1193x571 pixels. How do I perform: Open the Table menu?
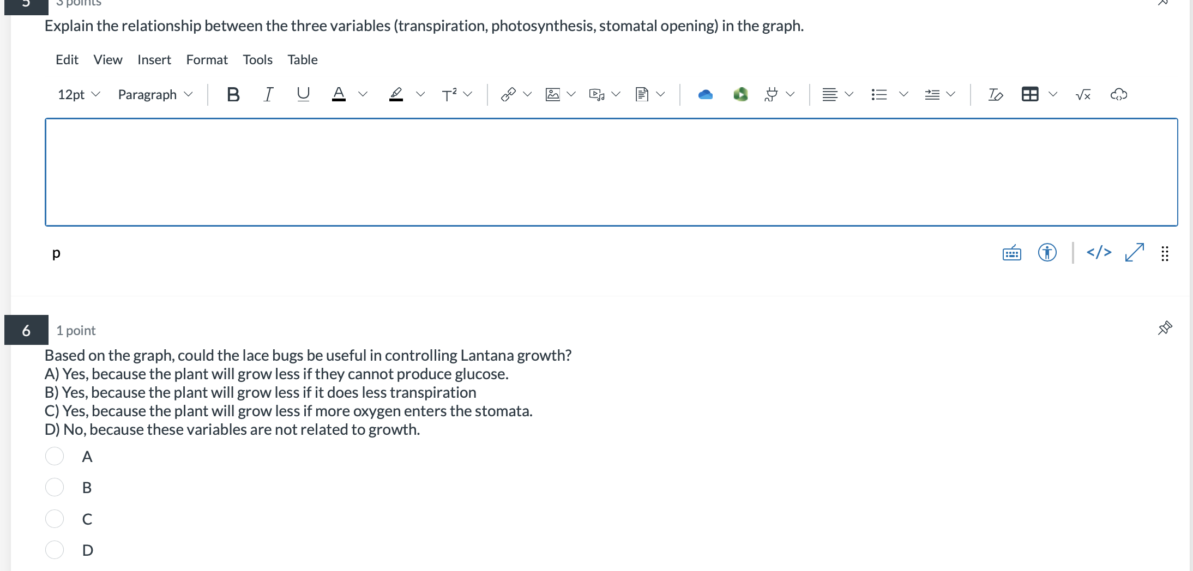(x=303, y=60)
